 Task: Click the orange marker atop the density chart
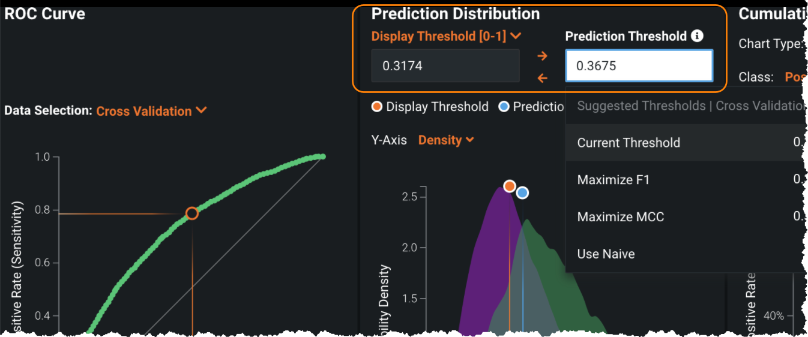[x=510, y=186]
